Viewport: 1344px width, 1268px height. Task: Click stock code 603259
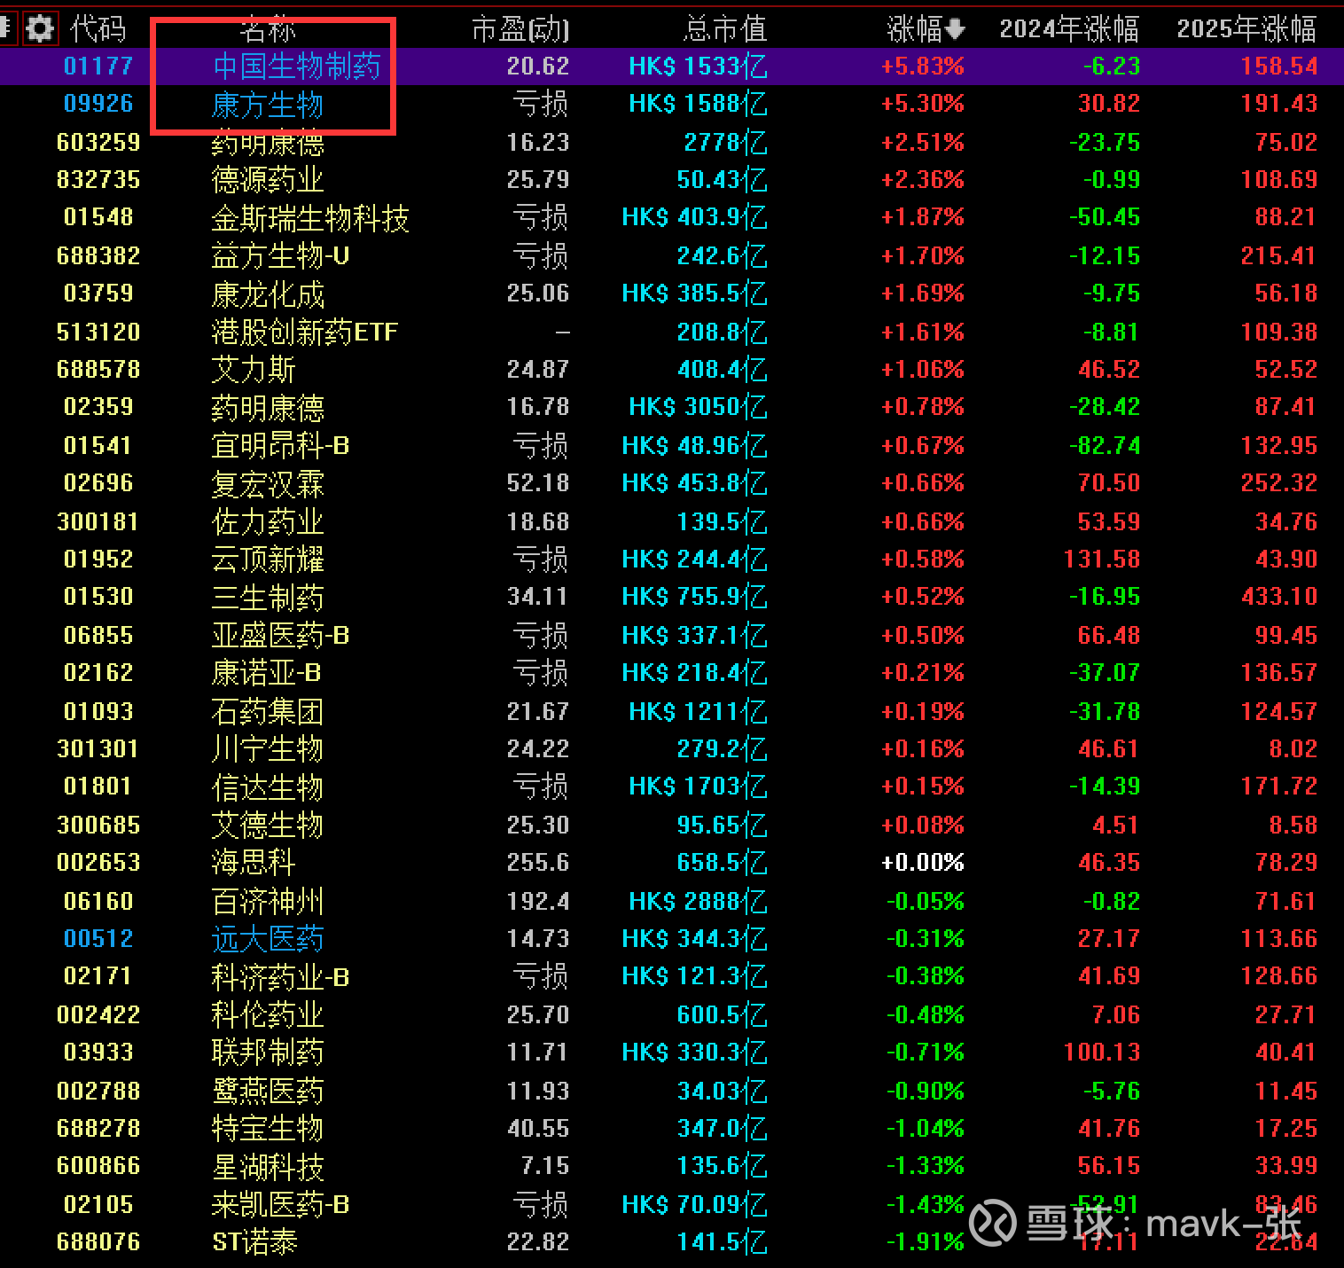(x=98, y=143)
